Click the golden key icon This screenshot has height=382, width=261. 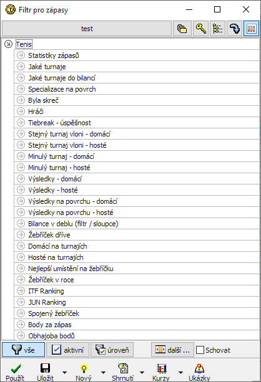click(200, 29)
